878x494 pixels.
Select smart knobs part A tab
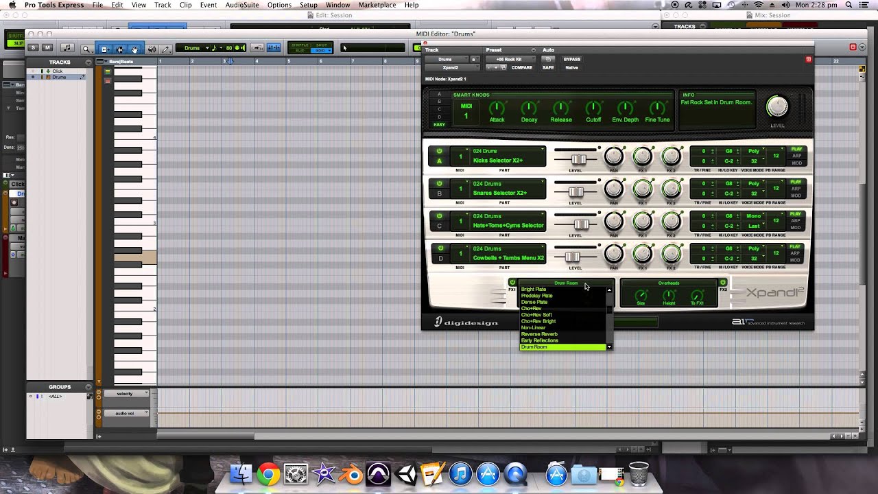[440, 94]
